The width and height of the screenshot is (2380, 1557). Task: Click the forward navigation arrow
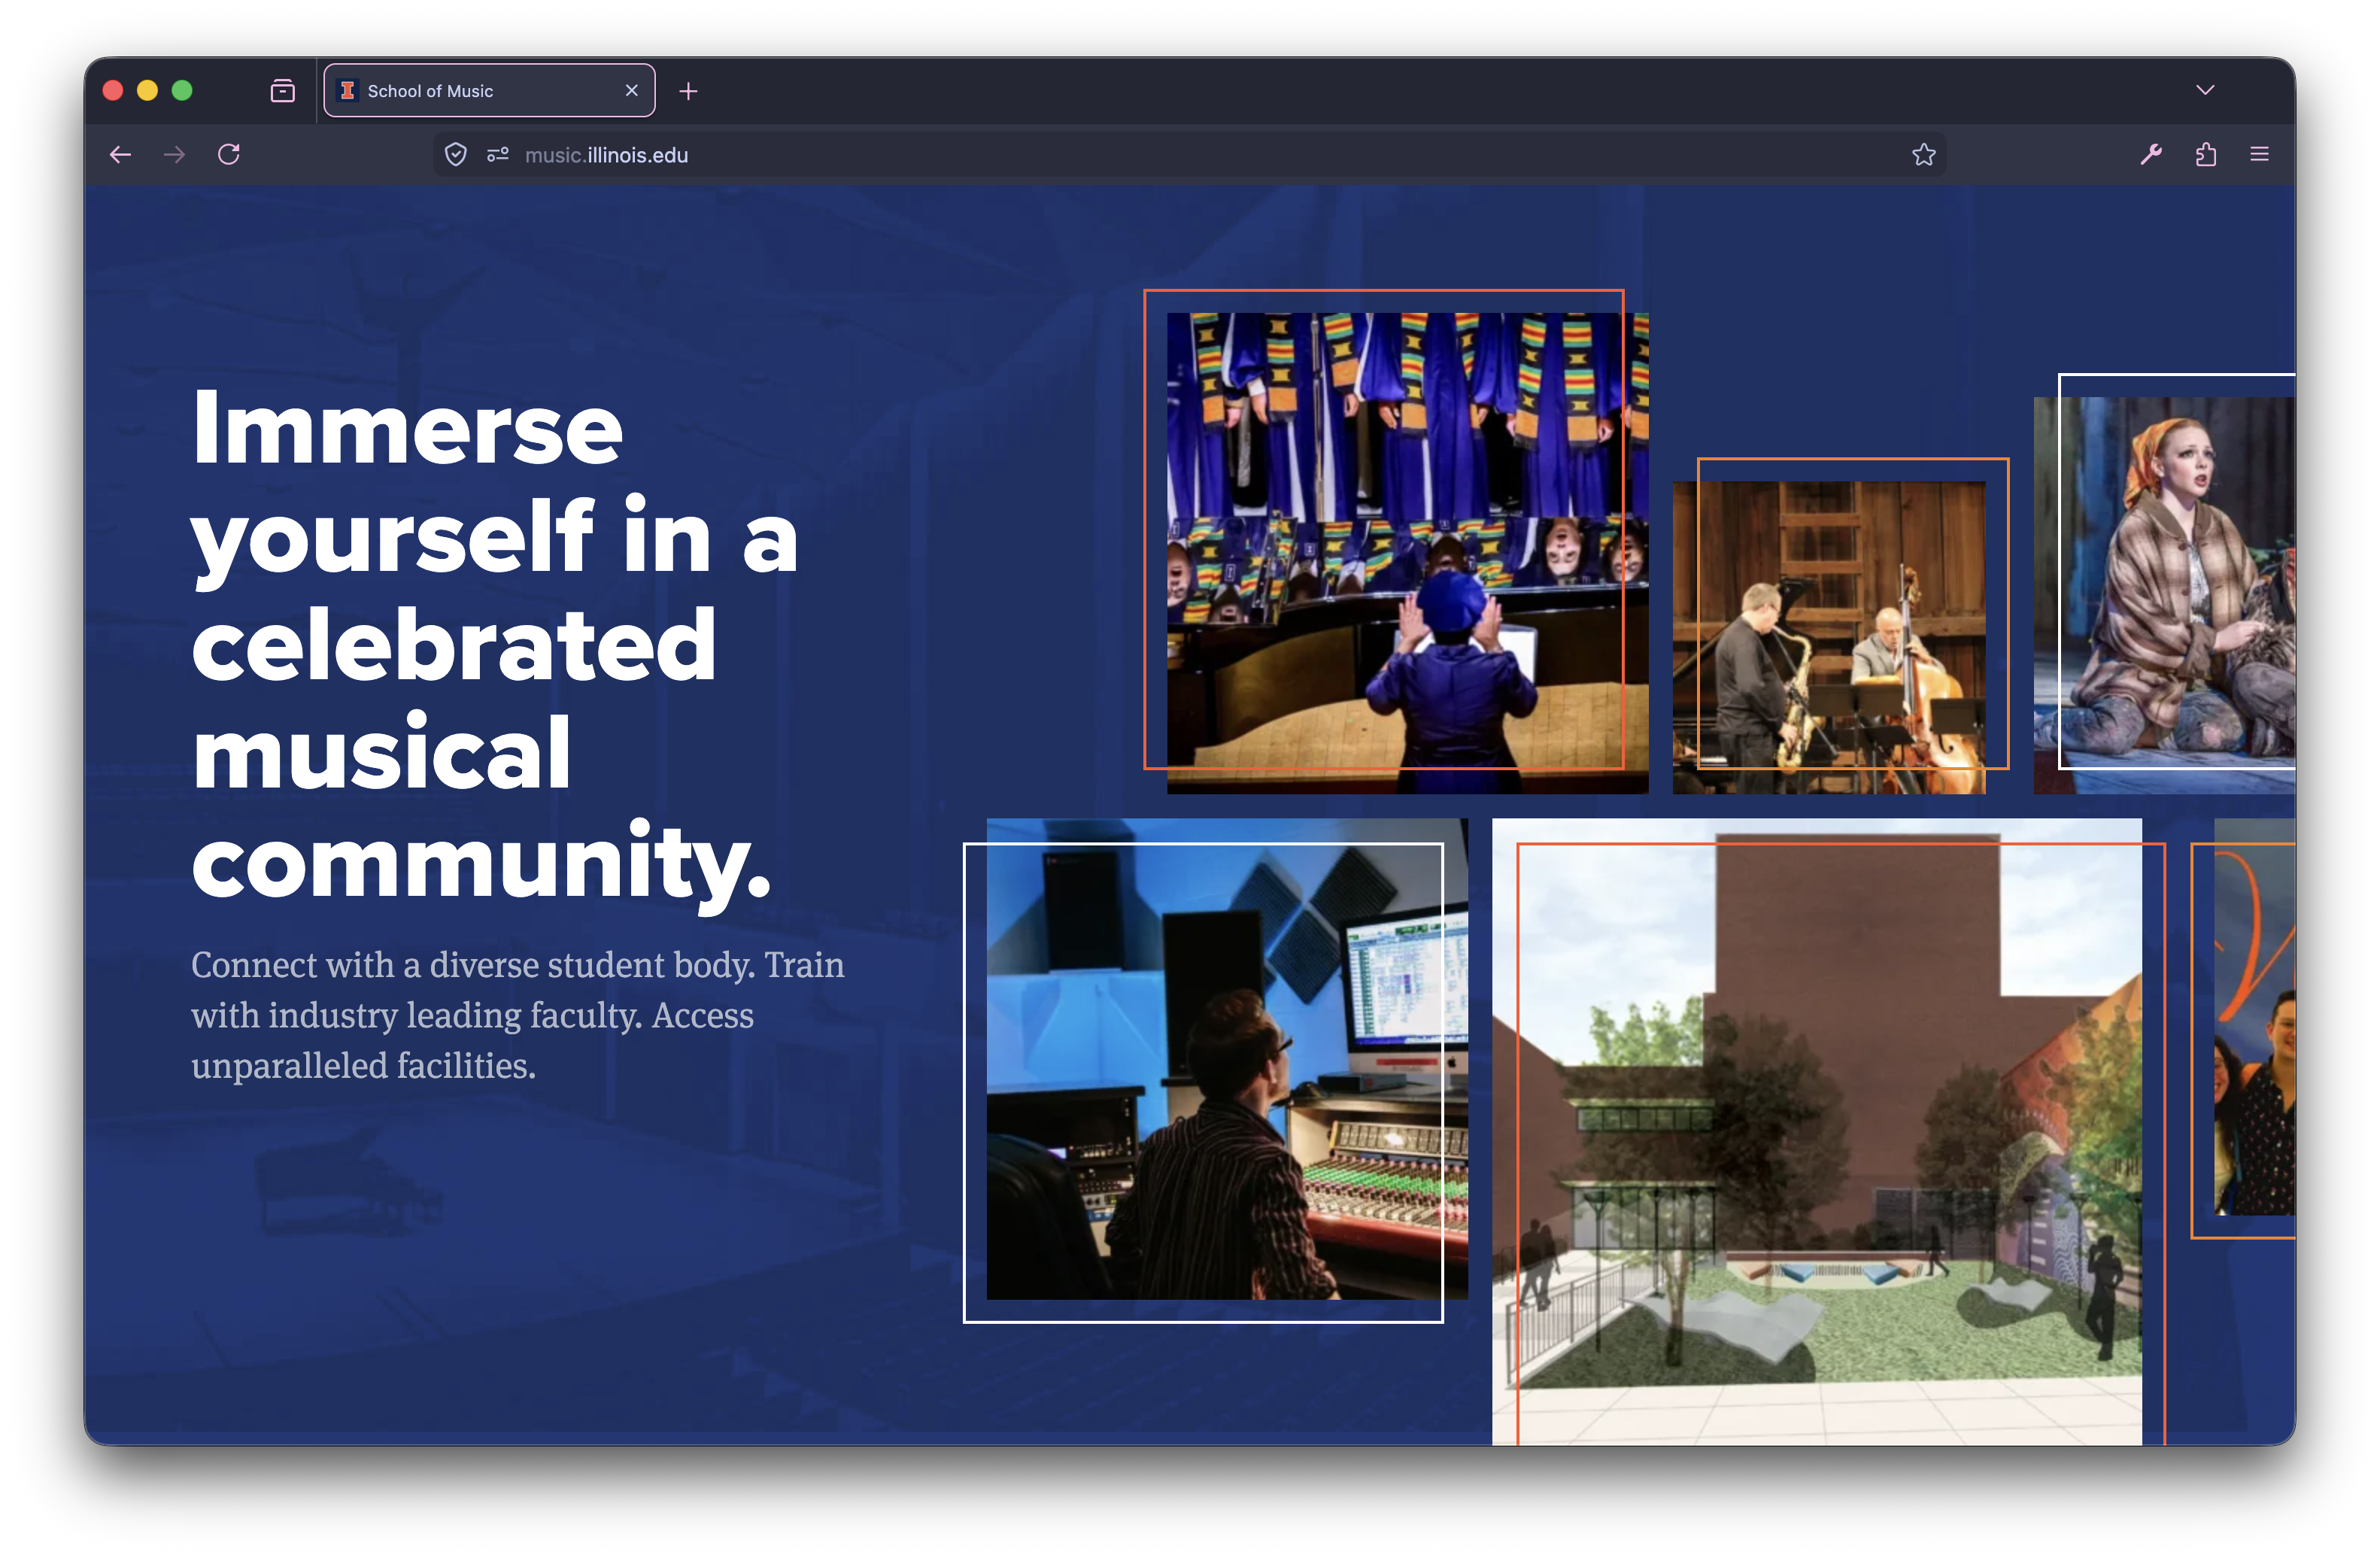175,155
